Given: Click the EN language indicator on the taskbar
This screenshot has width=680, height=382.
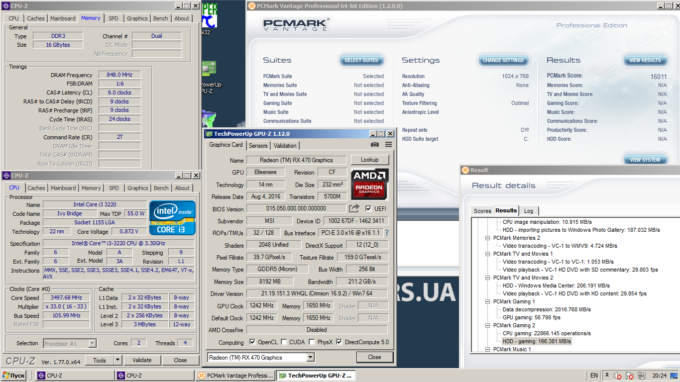Looking at the screenshot, I should point(594,376).
